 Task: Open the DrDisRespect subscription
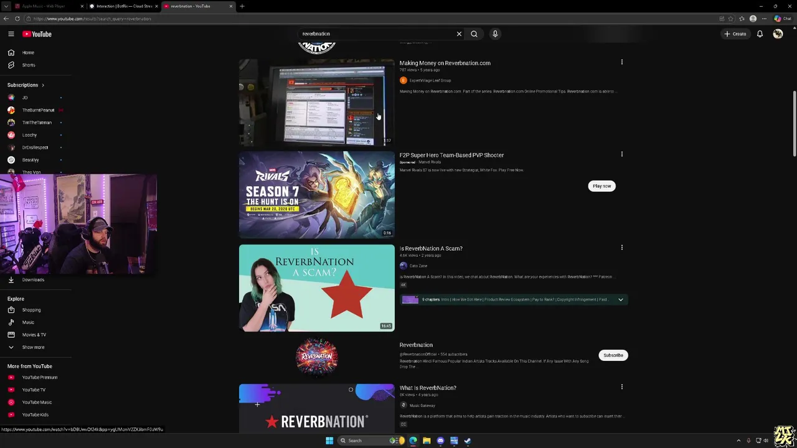pyautogui.click(x=35, y=147)
